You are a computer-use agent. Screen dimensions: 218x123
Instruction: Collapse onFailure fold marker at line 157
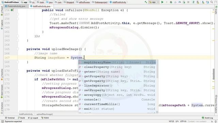coord(17,14)
